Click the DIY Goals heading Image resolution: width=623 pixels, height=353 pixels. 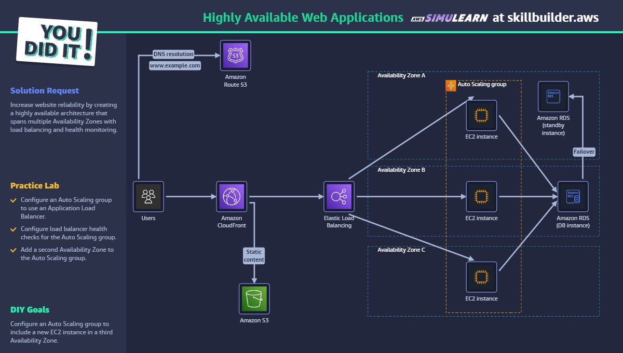[x=30, y=309]
